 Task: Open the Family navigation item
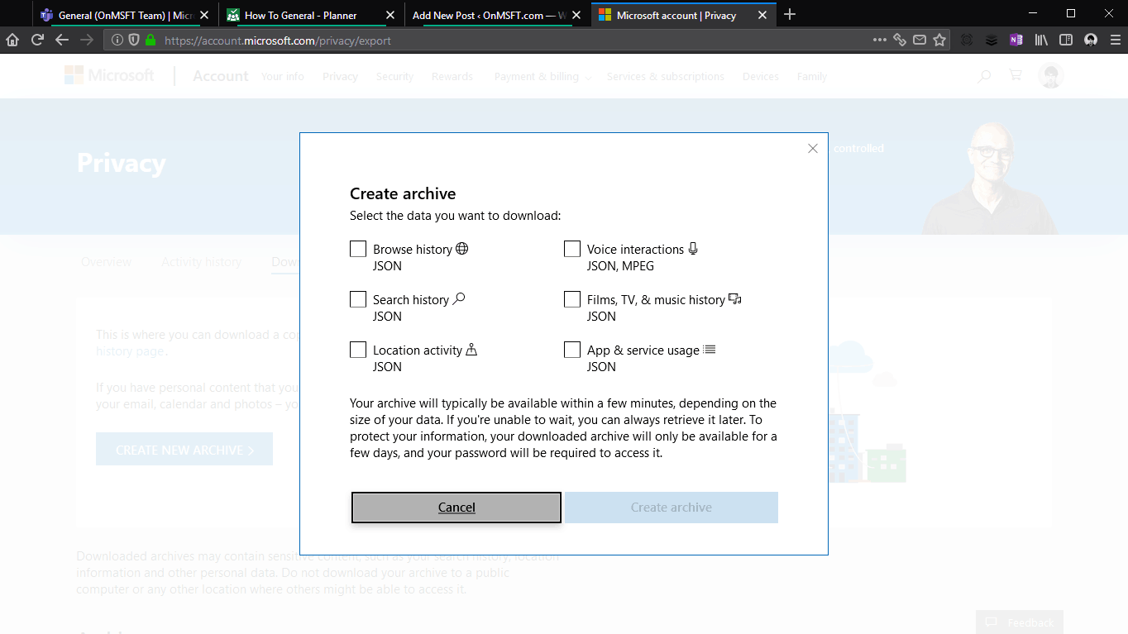812,76
